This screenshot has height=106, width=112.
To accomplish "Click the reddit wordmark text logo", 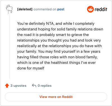I will (101, 9).
